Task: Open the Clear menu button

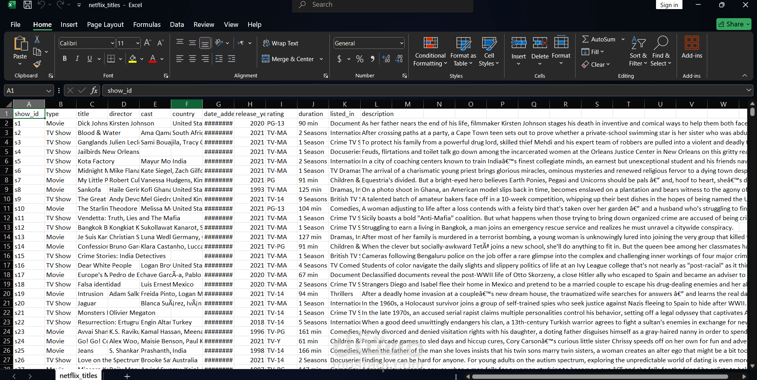Action: (596, 64)
